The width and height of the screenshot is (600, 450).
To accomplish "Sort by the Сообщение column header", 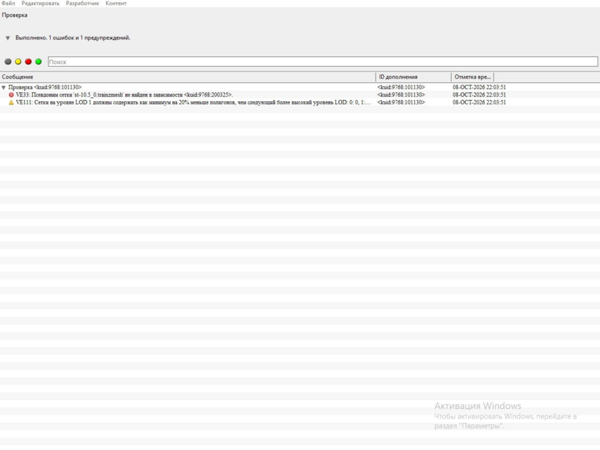I will (187, 77).
